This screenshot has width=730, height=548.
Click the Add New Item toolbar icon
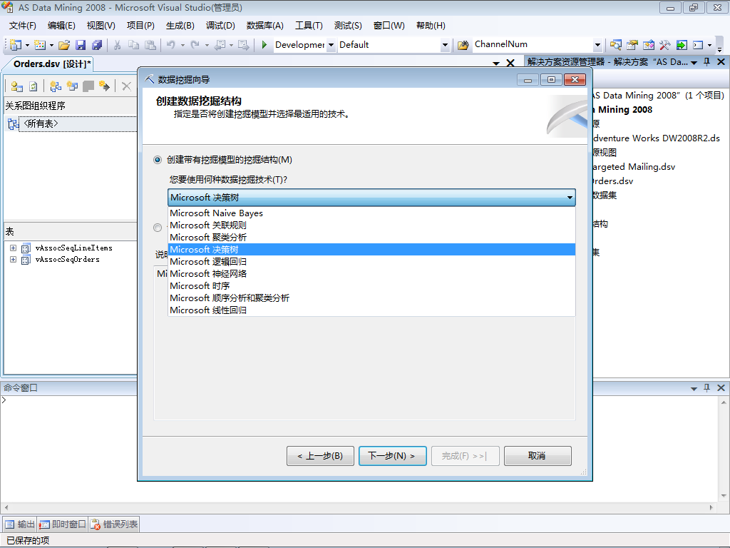point(40,45)
